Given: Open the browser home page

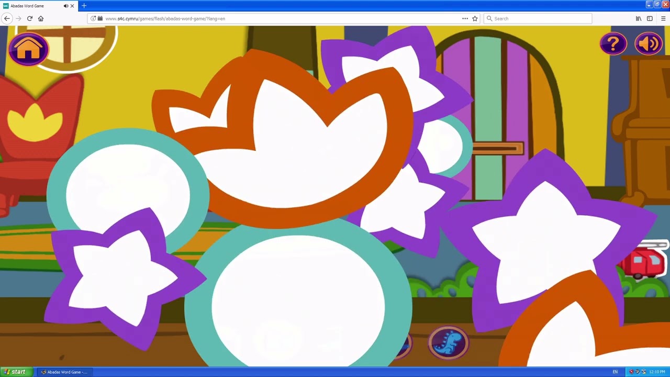Looking at the screenshot, I should point(41,18).
